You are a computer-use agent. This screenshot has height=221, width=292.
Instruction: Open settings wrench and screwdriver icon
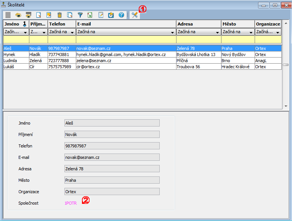(x=134, y=15)
